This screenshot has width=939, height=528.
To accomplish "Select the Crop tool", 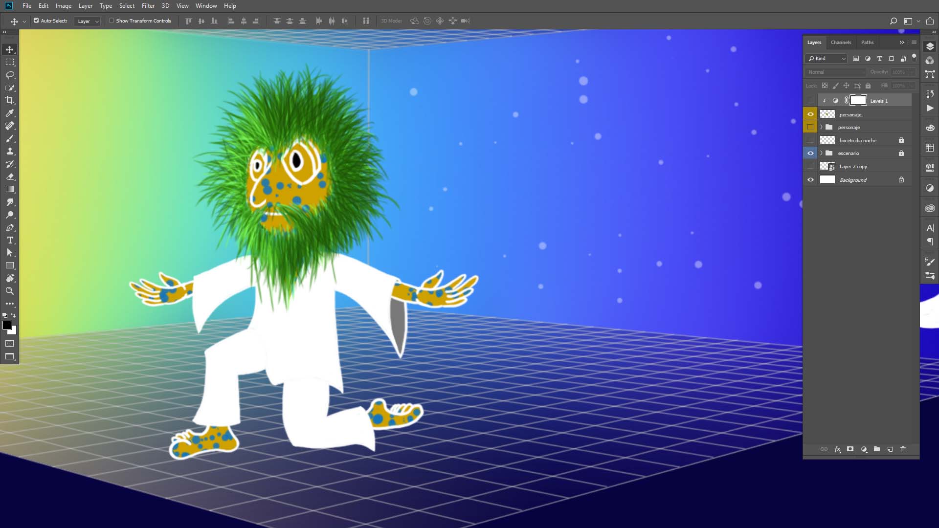I will tap(10, 100).
